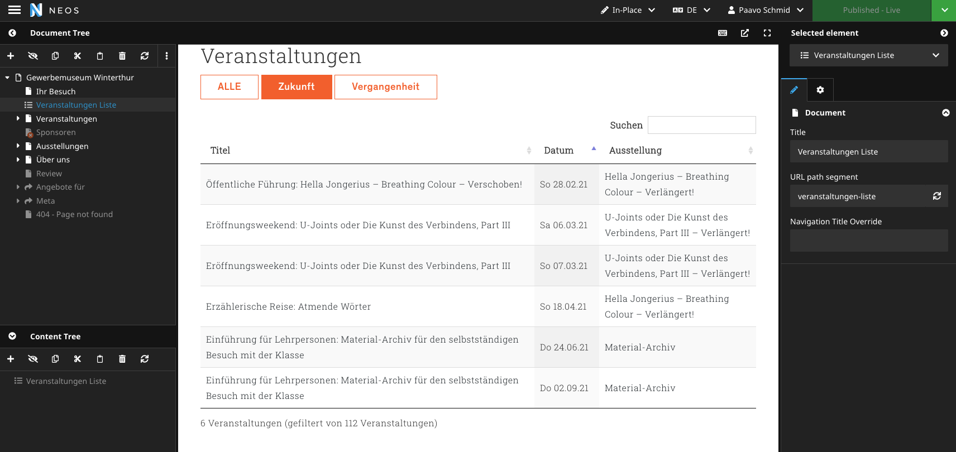This screenshot has height=452, width=956.
Task: Switch to the pencil properties tab
Action: [794, 90]
